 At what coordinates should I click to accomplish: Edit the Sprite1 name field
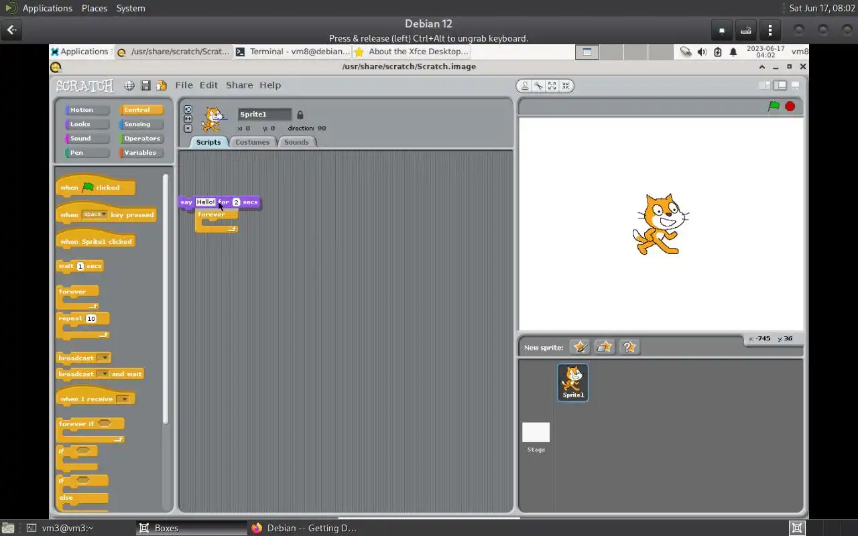(x=265, y=115)
